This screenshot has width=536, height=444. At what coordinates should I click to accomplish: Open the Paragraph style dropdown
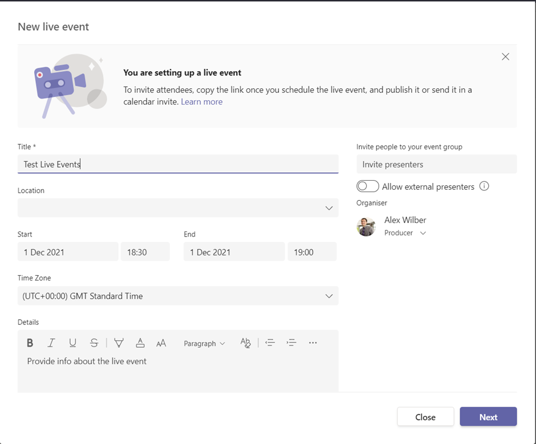click(x=204, y=344)
